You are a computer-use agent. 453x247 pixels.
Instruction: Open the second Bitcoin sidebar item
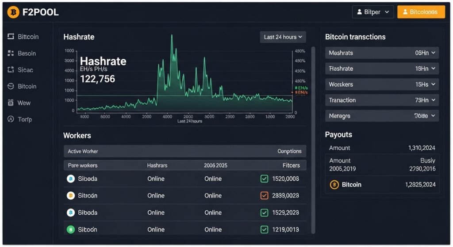pos(27,86)
